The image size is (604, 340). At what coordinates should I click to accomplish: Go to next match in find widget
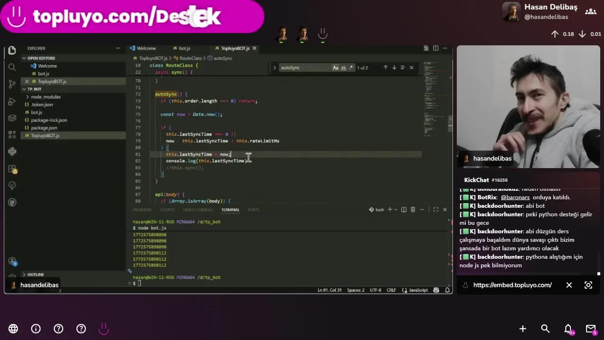click(x=394, y=68)
